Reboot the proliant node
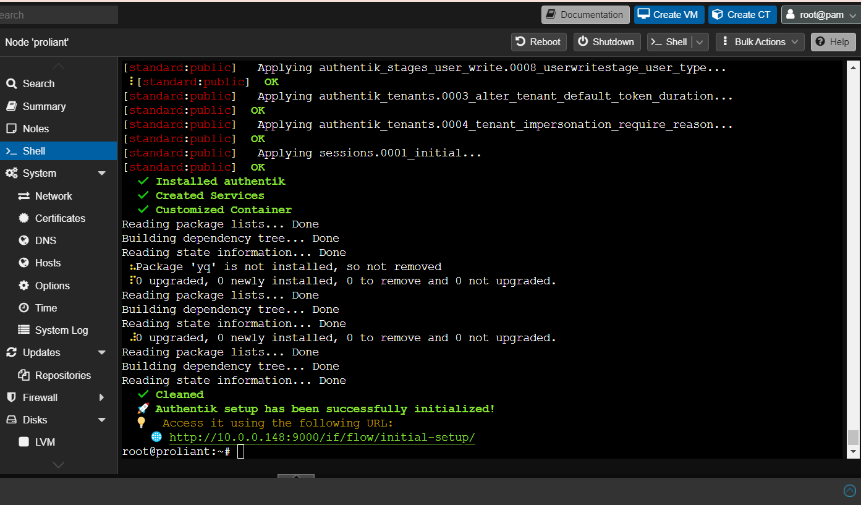 coord(539,42)
